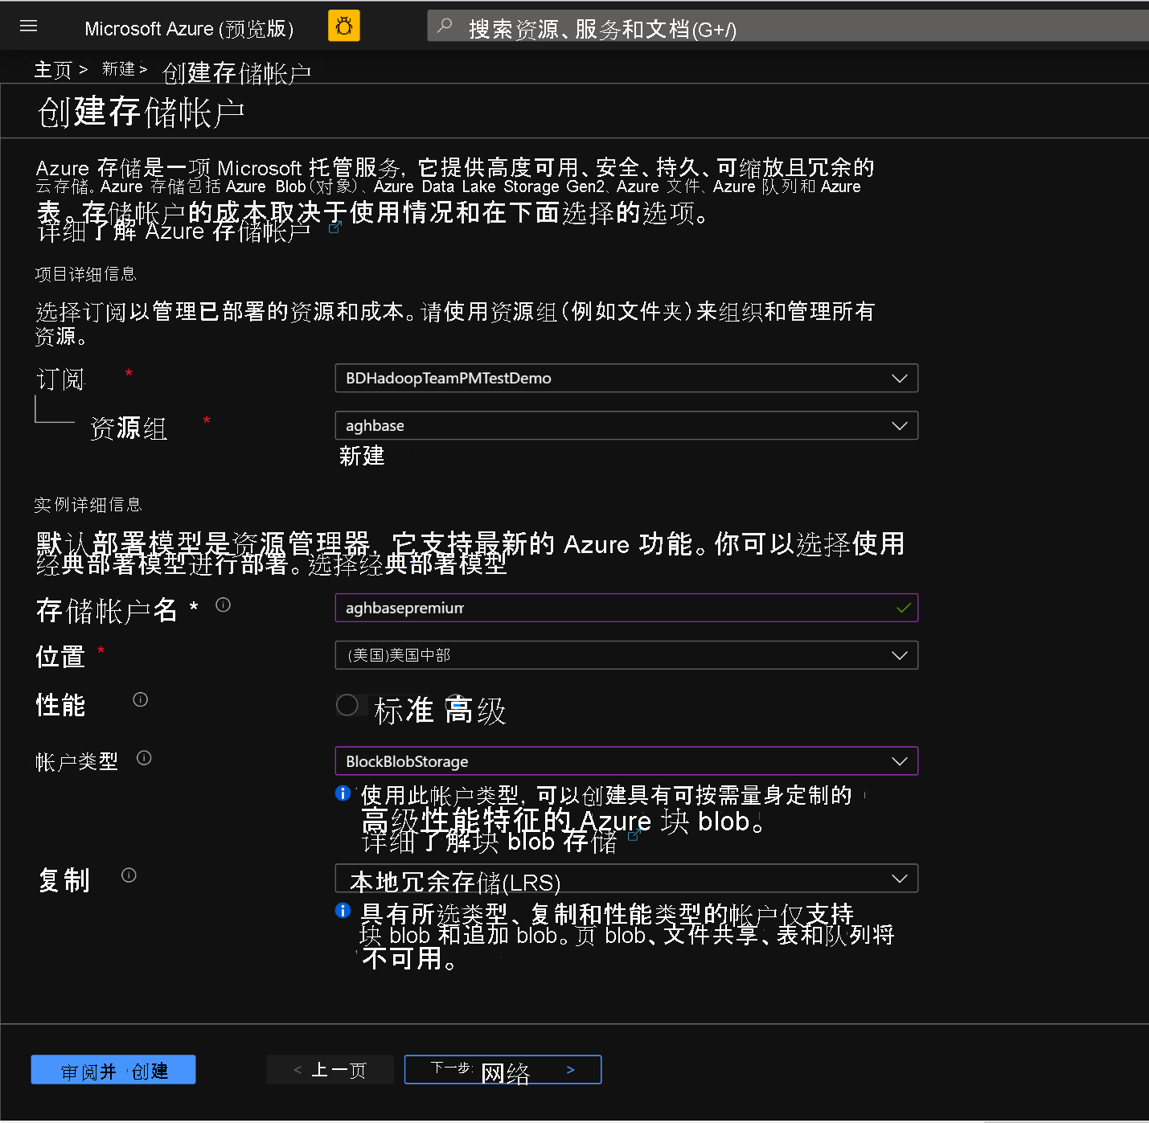1149x1123 pixels.
Task: Click the Microsoft Azure (预览版) title
Action: [x=189, y=29]
